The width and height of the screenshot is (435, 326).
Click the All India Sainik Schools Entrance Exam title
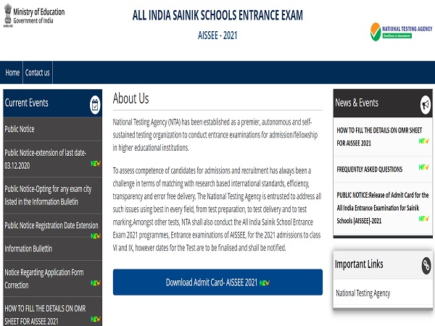click(217, 15)
